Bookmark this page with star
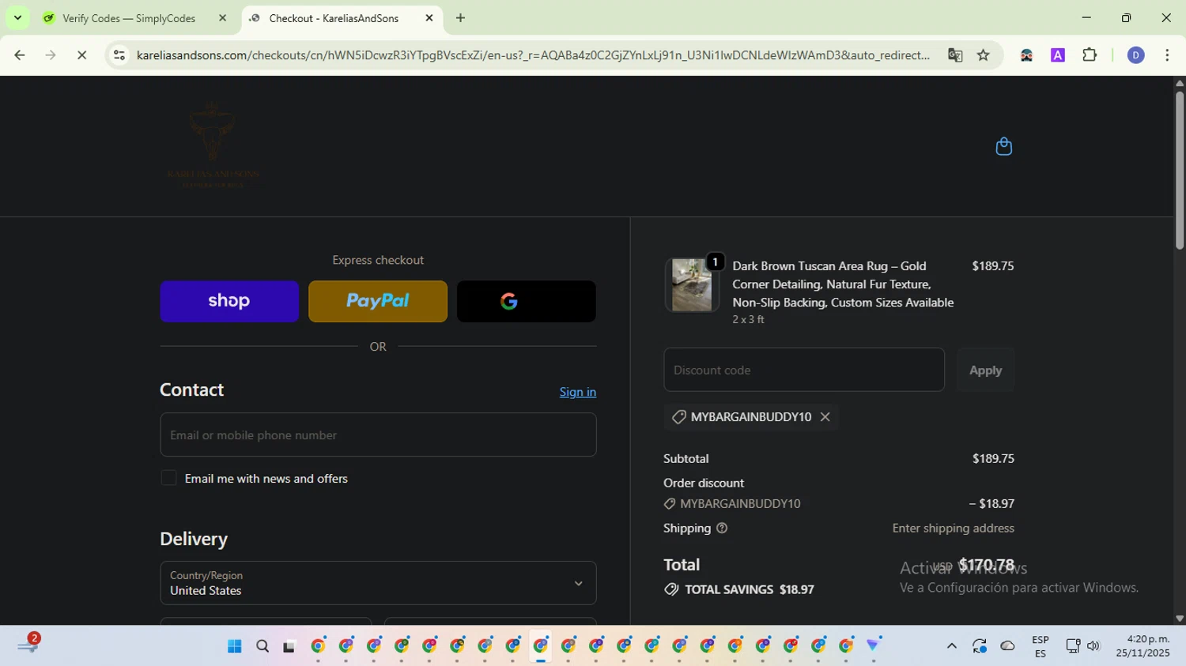 pos(983,55)
